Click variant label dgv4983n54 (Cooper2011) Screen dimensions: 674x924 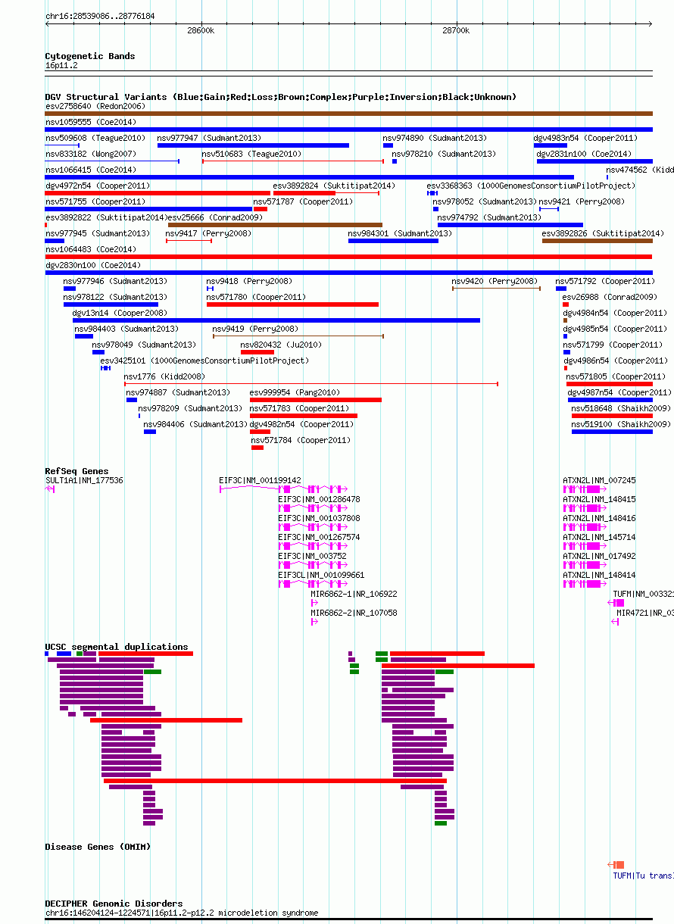585,138
